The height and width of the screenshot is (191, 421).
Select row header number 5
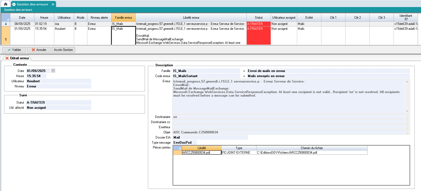point(6,35)
